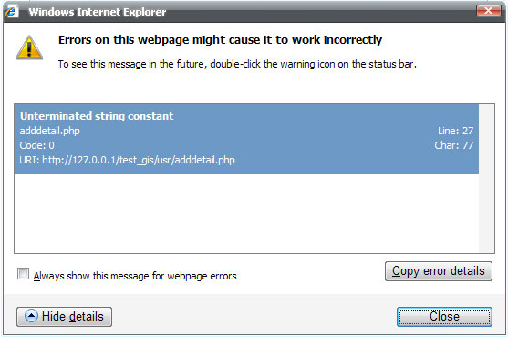Enable Always show this message checkbox
The image size is (508, 337).
click(x=23, y=273)
